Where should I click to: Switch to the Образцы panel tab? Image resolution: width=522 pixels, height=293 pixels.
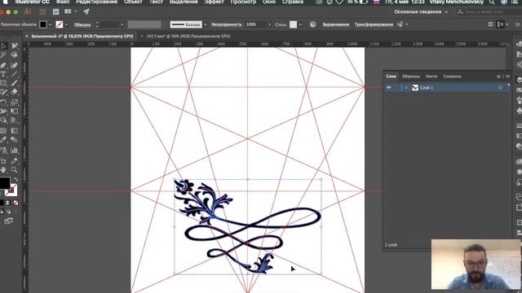tap(410, 77)
